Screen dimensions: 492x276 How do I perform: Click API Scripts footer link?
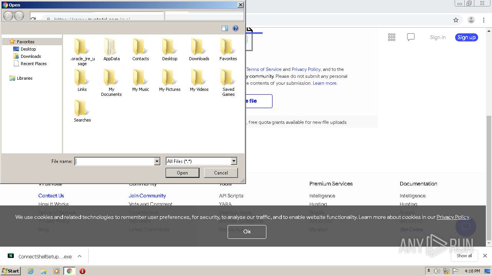click(231, 195)
